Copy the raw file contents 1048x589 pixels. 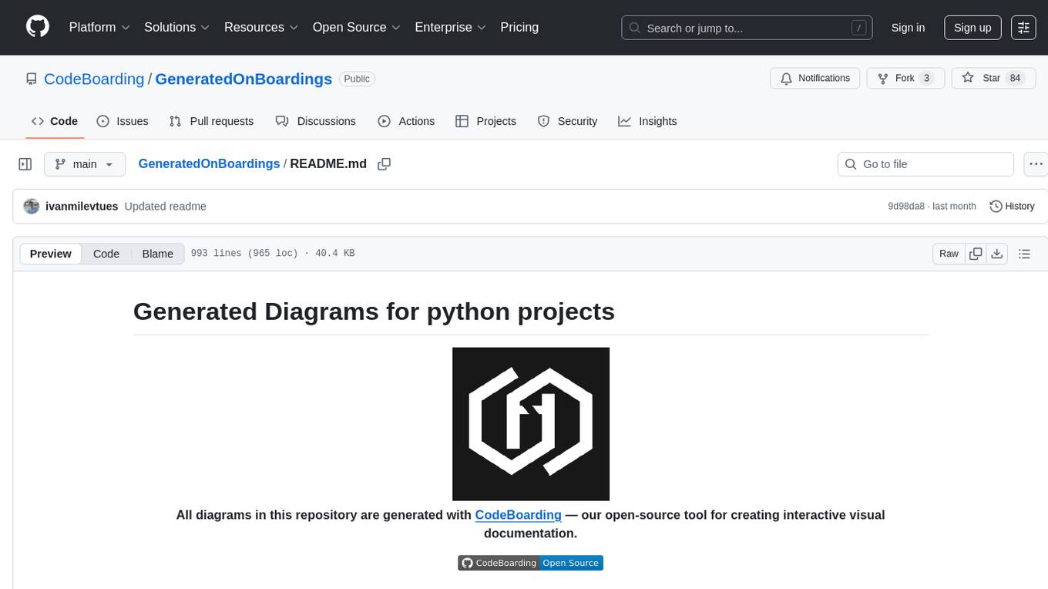point(976,254)
